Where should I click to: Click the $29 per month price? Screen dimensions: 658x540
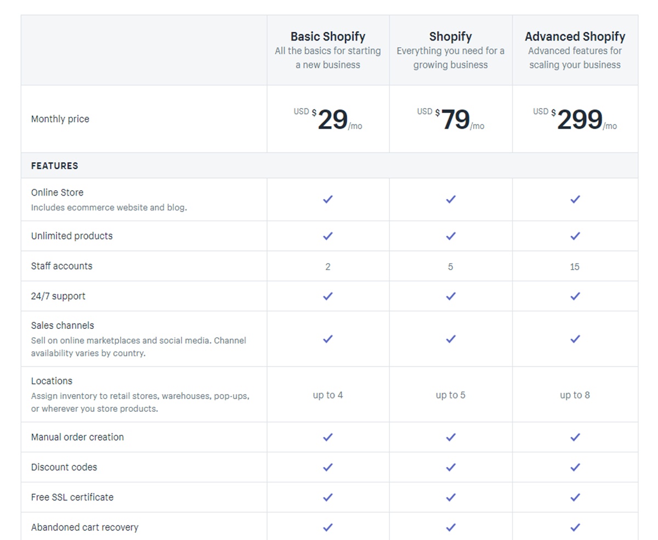tap(331, 120)
